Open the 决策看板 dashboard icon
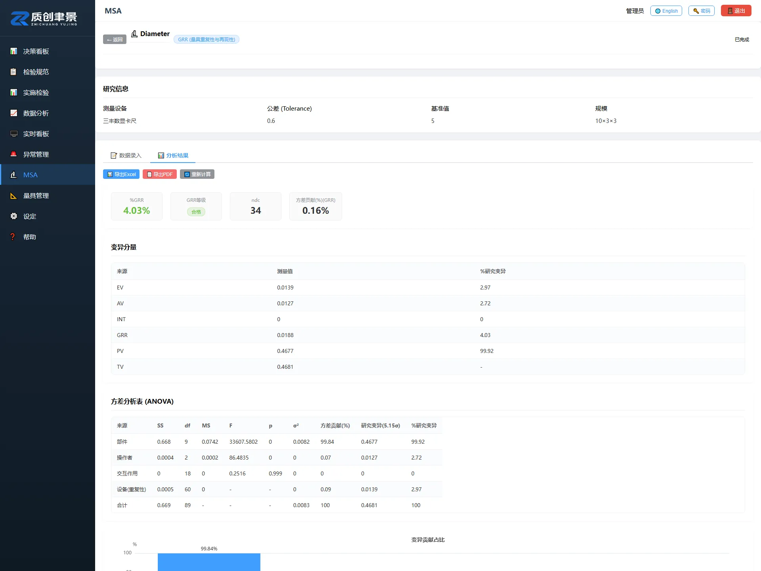761x571 pixels. coord(13,51)
